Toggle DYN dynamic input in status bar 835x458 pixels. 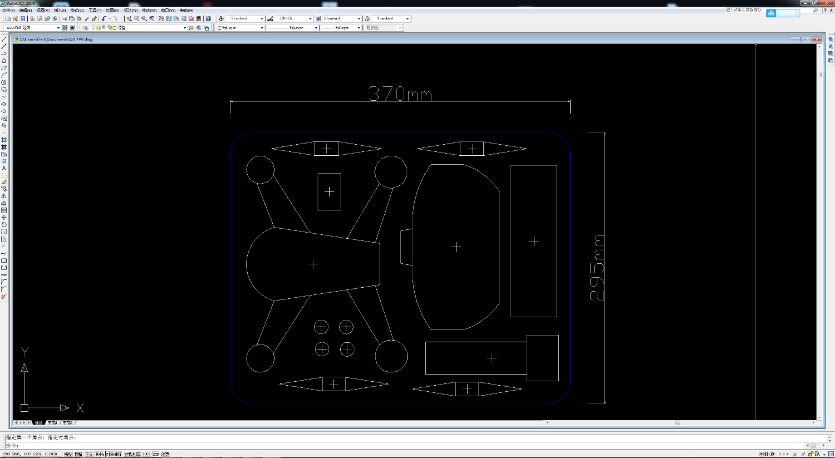156,454
